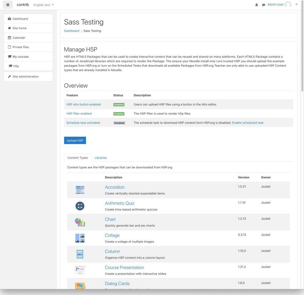Open Dashboard in the side navigation

pyautogui.click(x=28, y=19)
